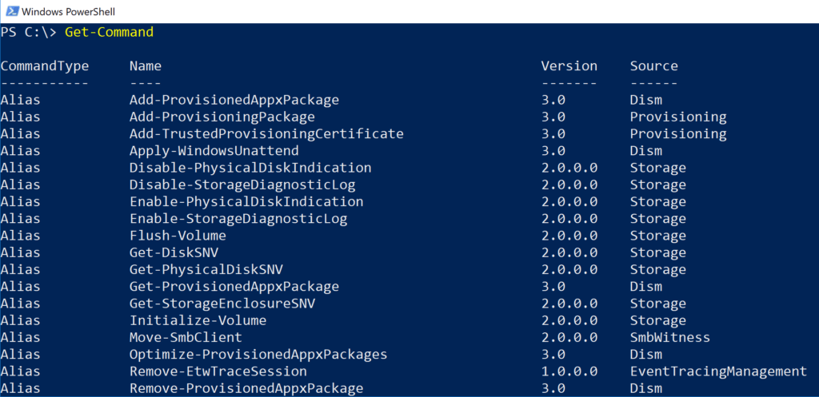Viewport: 819px width, 397px height.
Task: Click the Disable-PhysicalDiskIndication entry
Action: tap(250, 168)
